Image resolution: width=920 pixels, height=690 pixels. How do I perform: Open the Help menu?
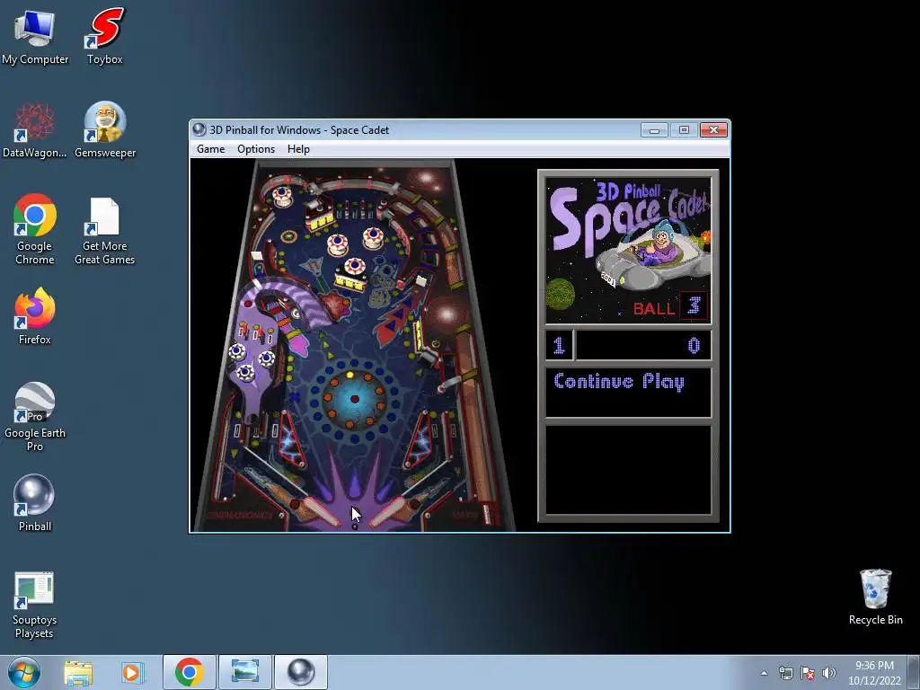[x=298, y=149]
